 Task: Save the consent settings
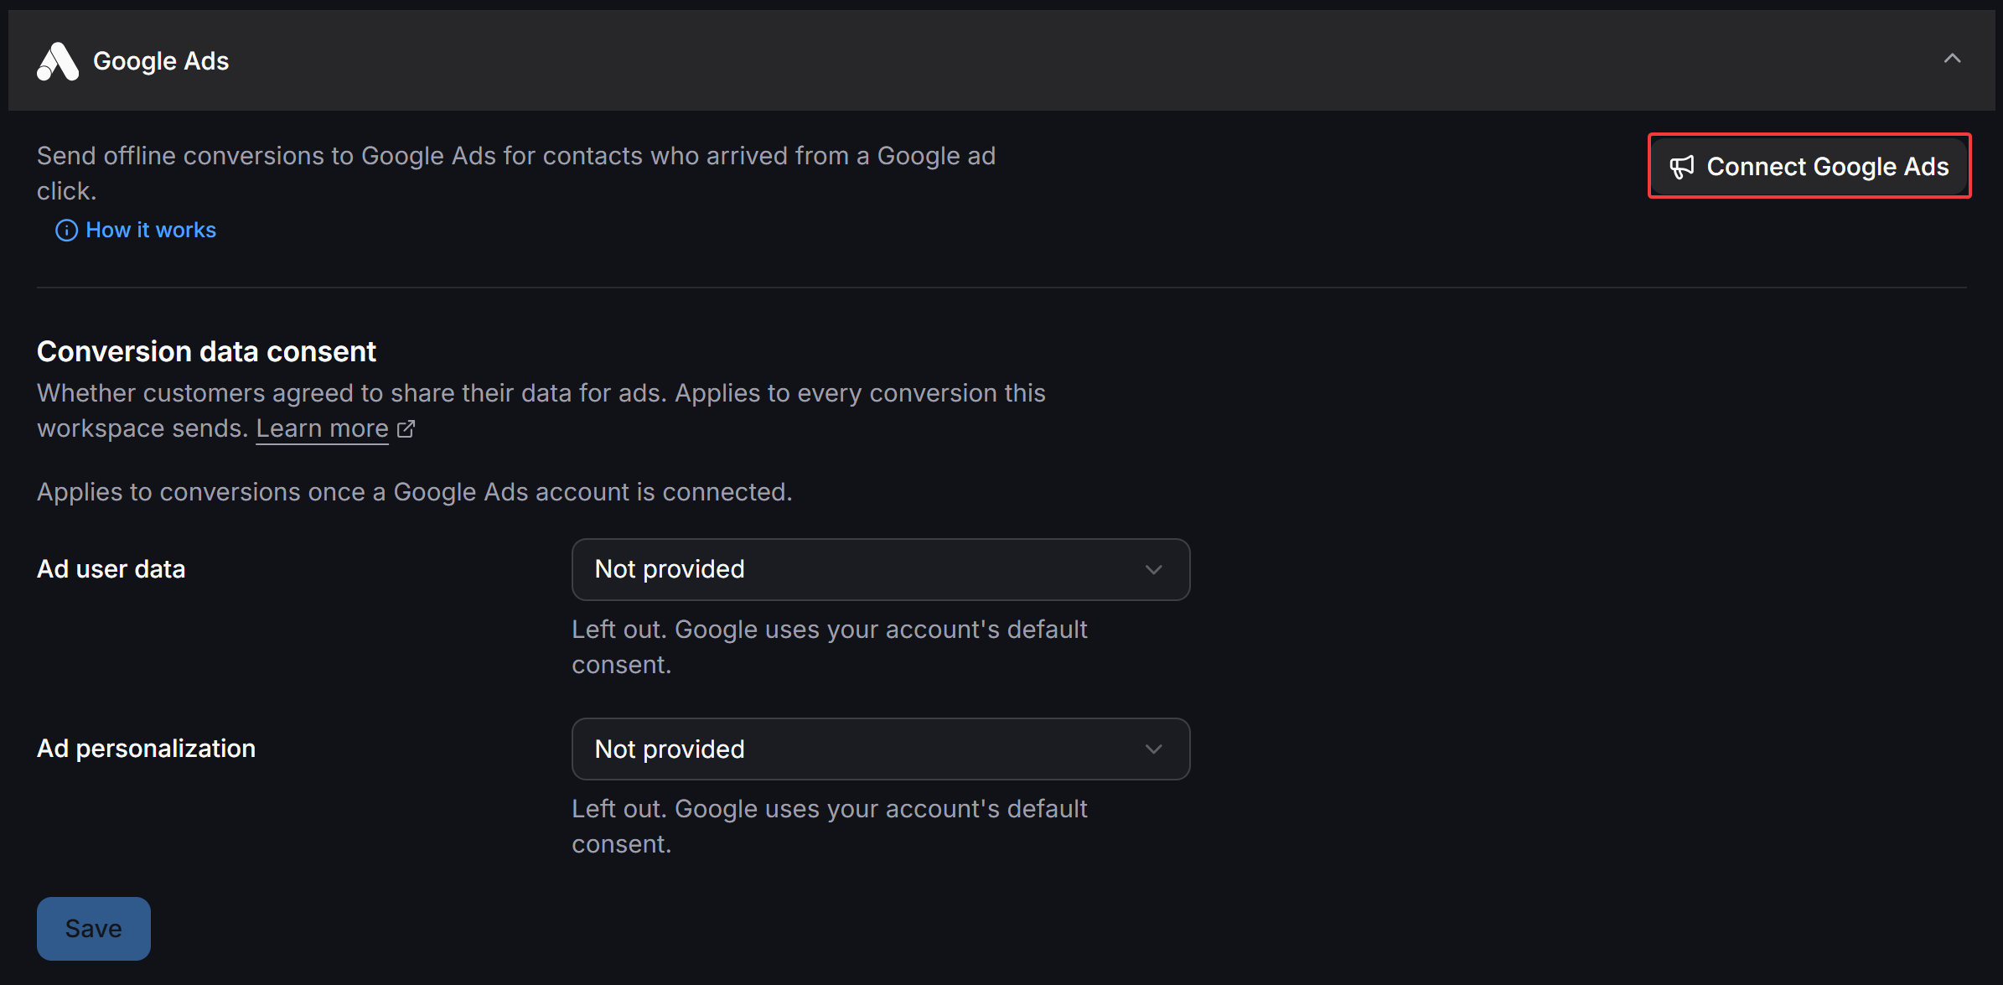94,929
